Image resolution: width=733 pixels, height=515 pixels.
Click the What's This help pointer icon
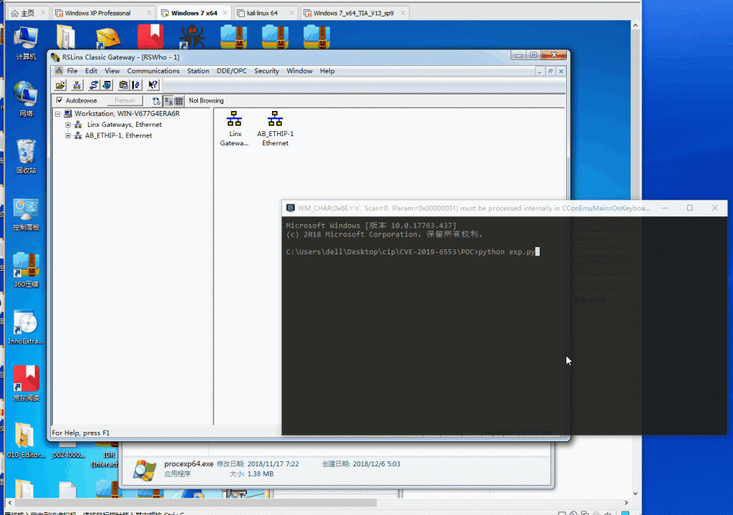point(152,85)
